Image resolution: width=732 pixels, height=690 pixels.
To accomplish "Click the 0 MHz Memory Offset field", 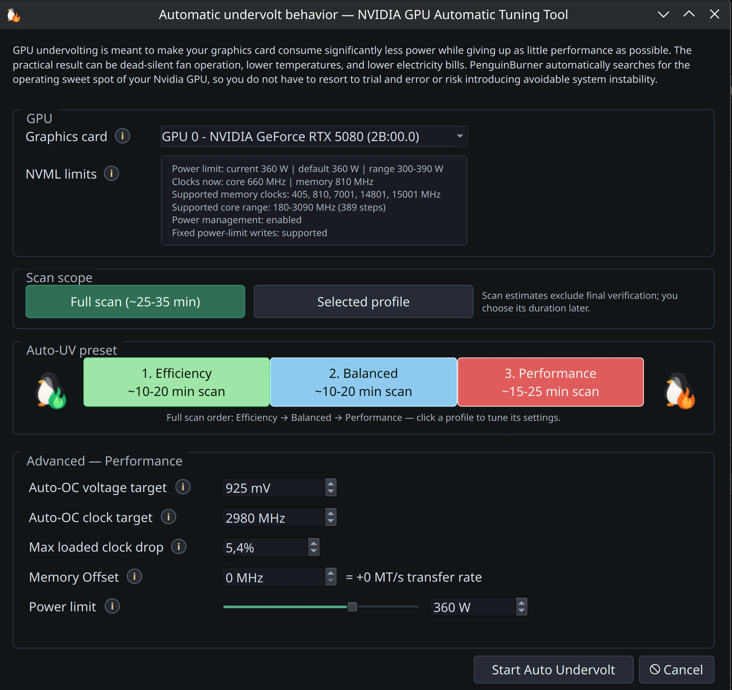I will [274, 577].
